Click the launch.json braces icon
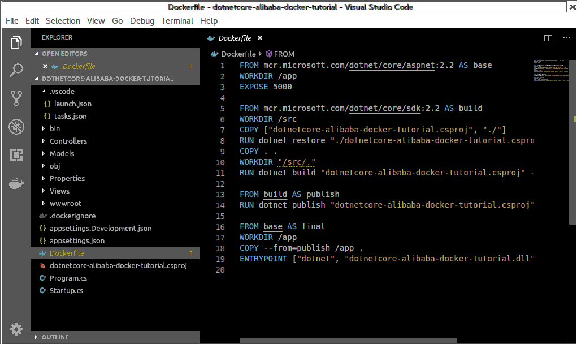This screenshot has width=577, height=344. pos(47,104)
